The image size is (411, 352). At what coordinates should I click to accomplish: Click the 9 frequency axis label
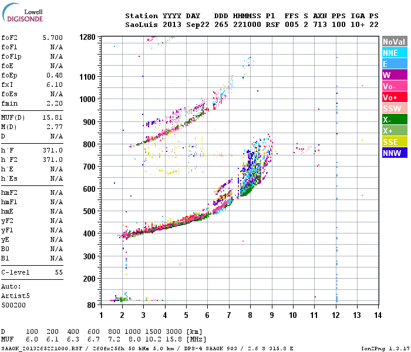pyautogui.click(x=271, y=315)
